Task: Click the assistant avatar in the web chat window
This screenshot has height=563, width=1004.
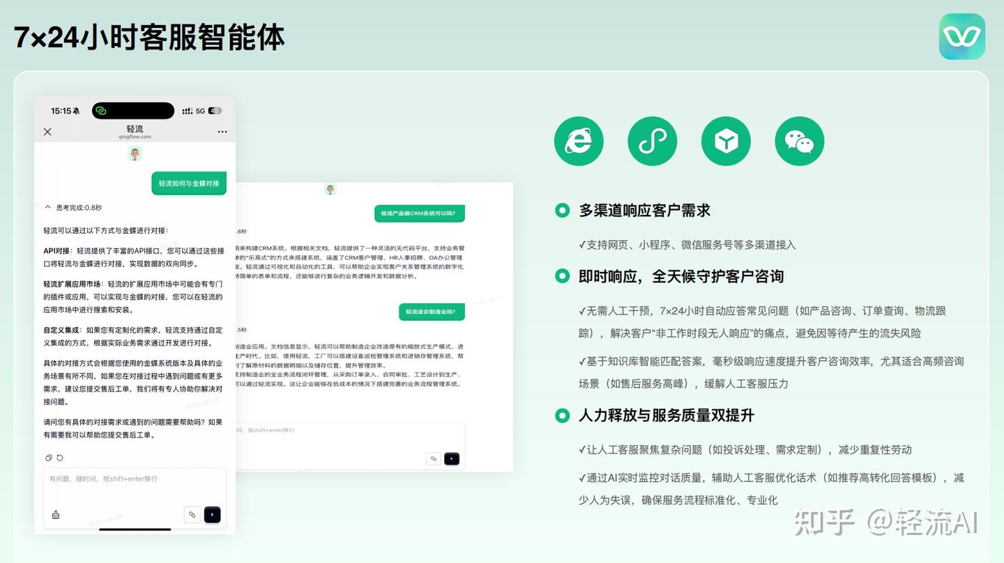Action: tap(330, 189)
